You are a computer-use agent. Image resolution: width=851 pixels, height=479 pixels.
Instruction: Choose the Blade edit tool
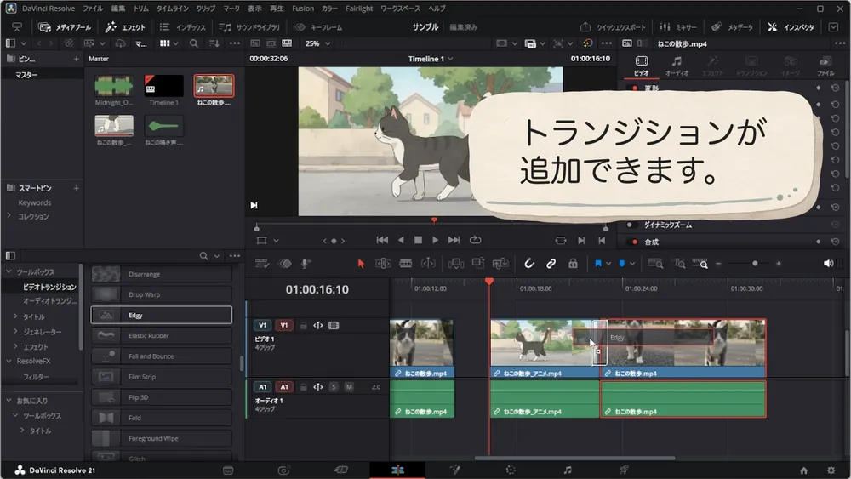(405, 264)
